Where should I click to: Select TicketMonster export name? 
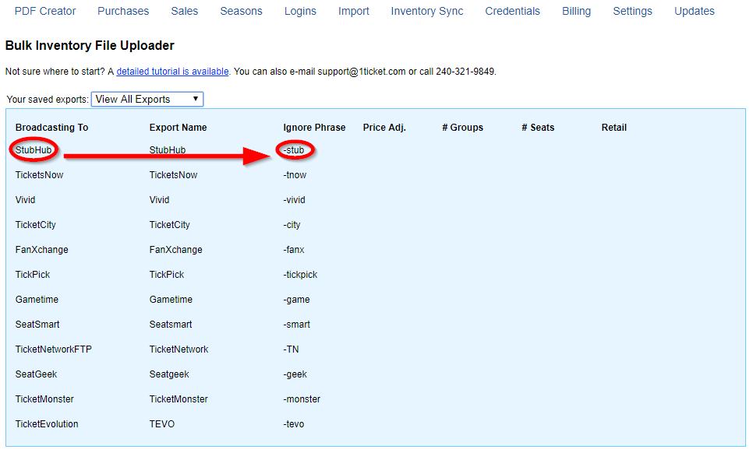point(179,399)
